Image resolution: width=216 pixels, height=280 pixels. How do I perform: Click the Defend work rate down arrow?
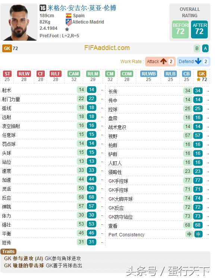click(x=198, y=62)
